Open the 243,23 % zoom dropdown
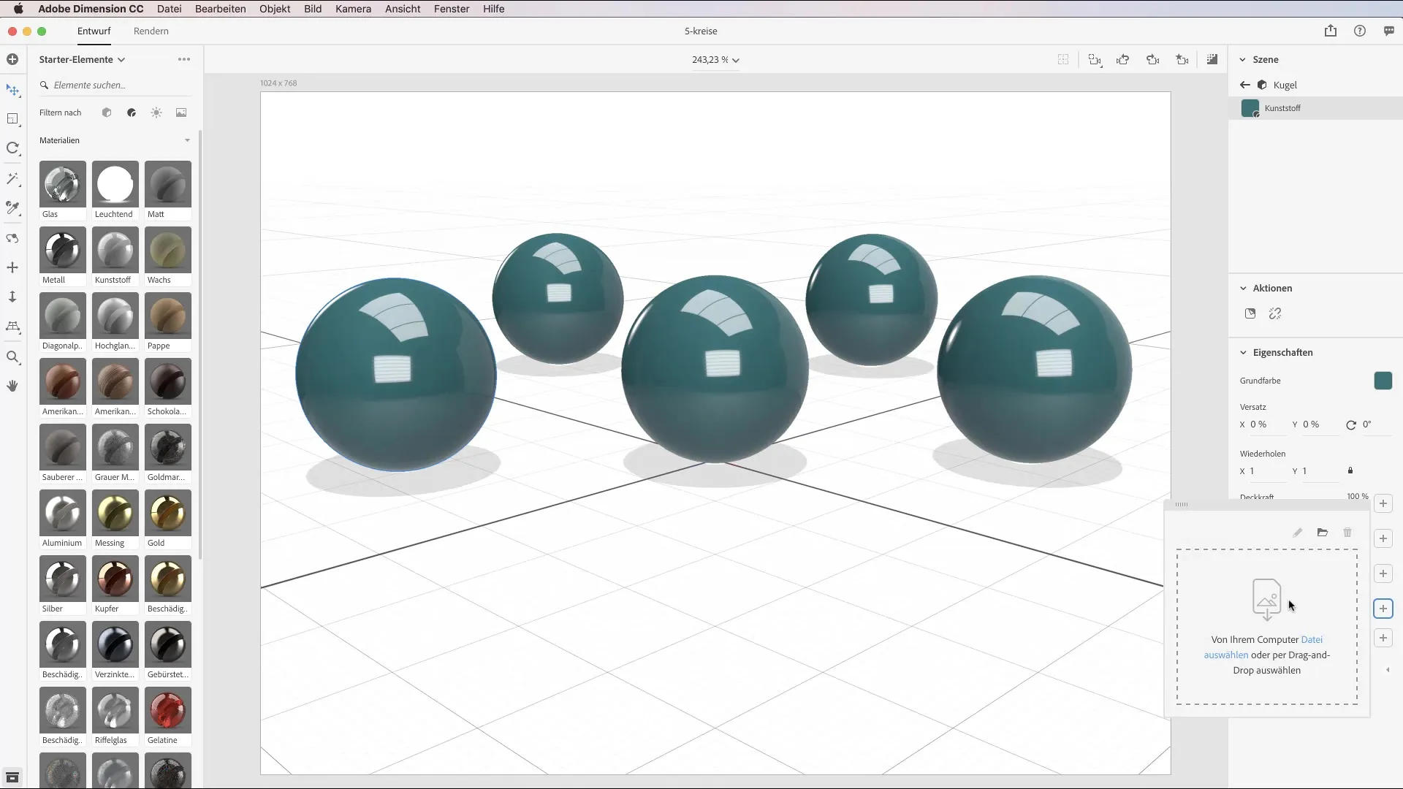 click(x=715, y=60)
